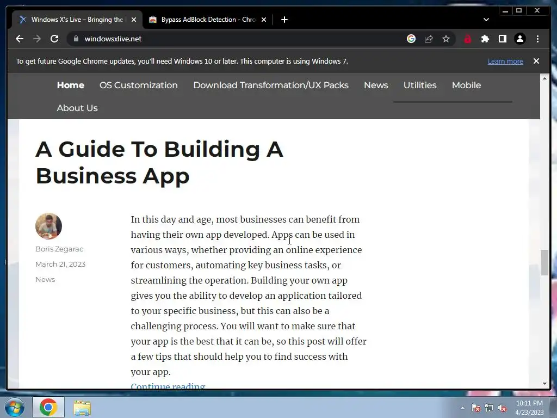Open Windows Explorer from the taskbar
The width and height of the screenshot is (557, 418).
(x=82, y=408)
